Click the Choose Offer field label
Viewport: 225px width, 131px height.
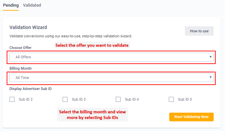click(x=20, y=48)
